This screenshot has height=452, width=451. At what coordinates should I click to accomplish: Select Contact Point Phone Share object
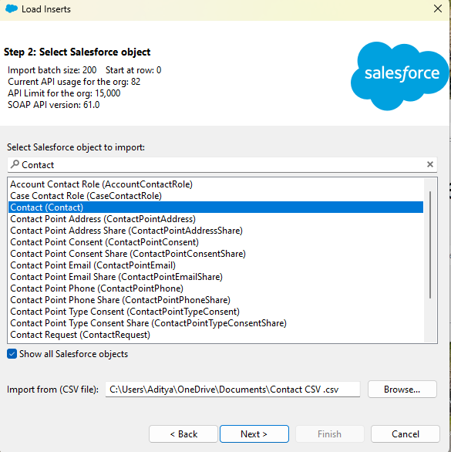tap(216, 300)
